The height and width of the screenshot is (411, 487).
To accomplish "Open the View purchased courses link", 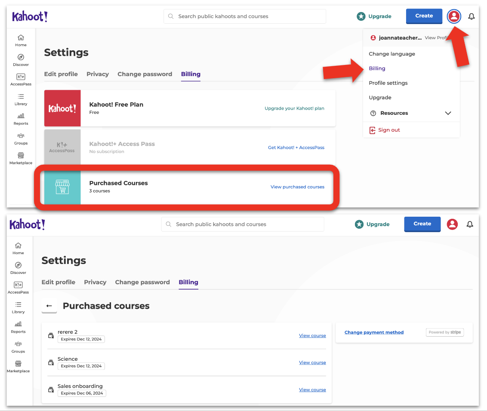I will (298, 187).
